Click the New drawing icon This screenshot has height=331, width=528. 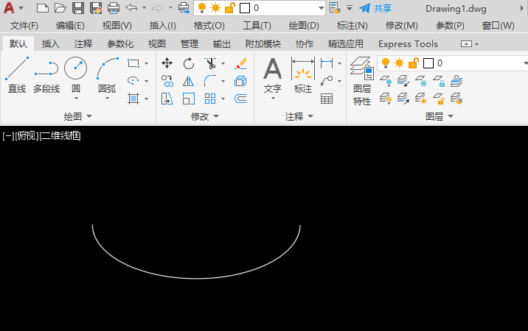point(43,8)
